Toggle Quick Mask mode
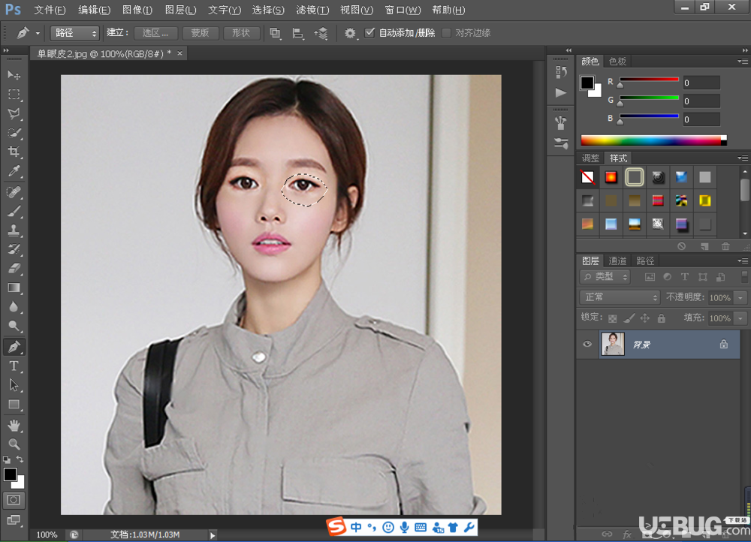The image size is (751, 542). 14,500
